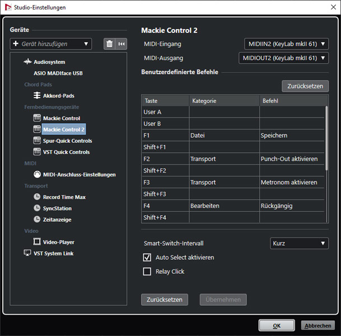The image size is (341, 336).
Task: Click the collapse/reset icon beside the trash
Action: (121, 44)
